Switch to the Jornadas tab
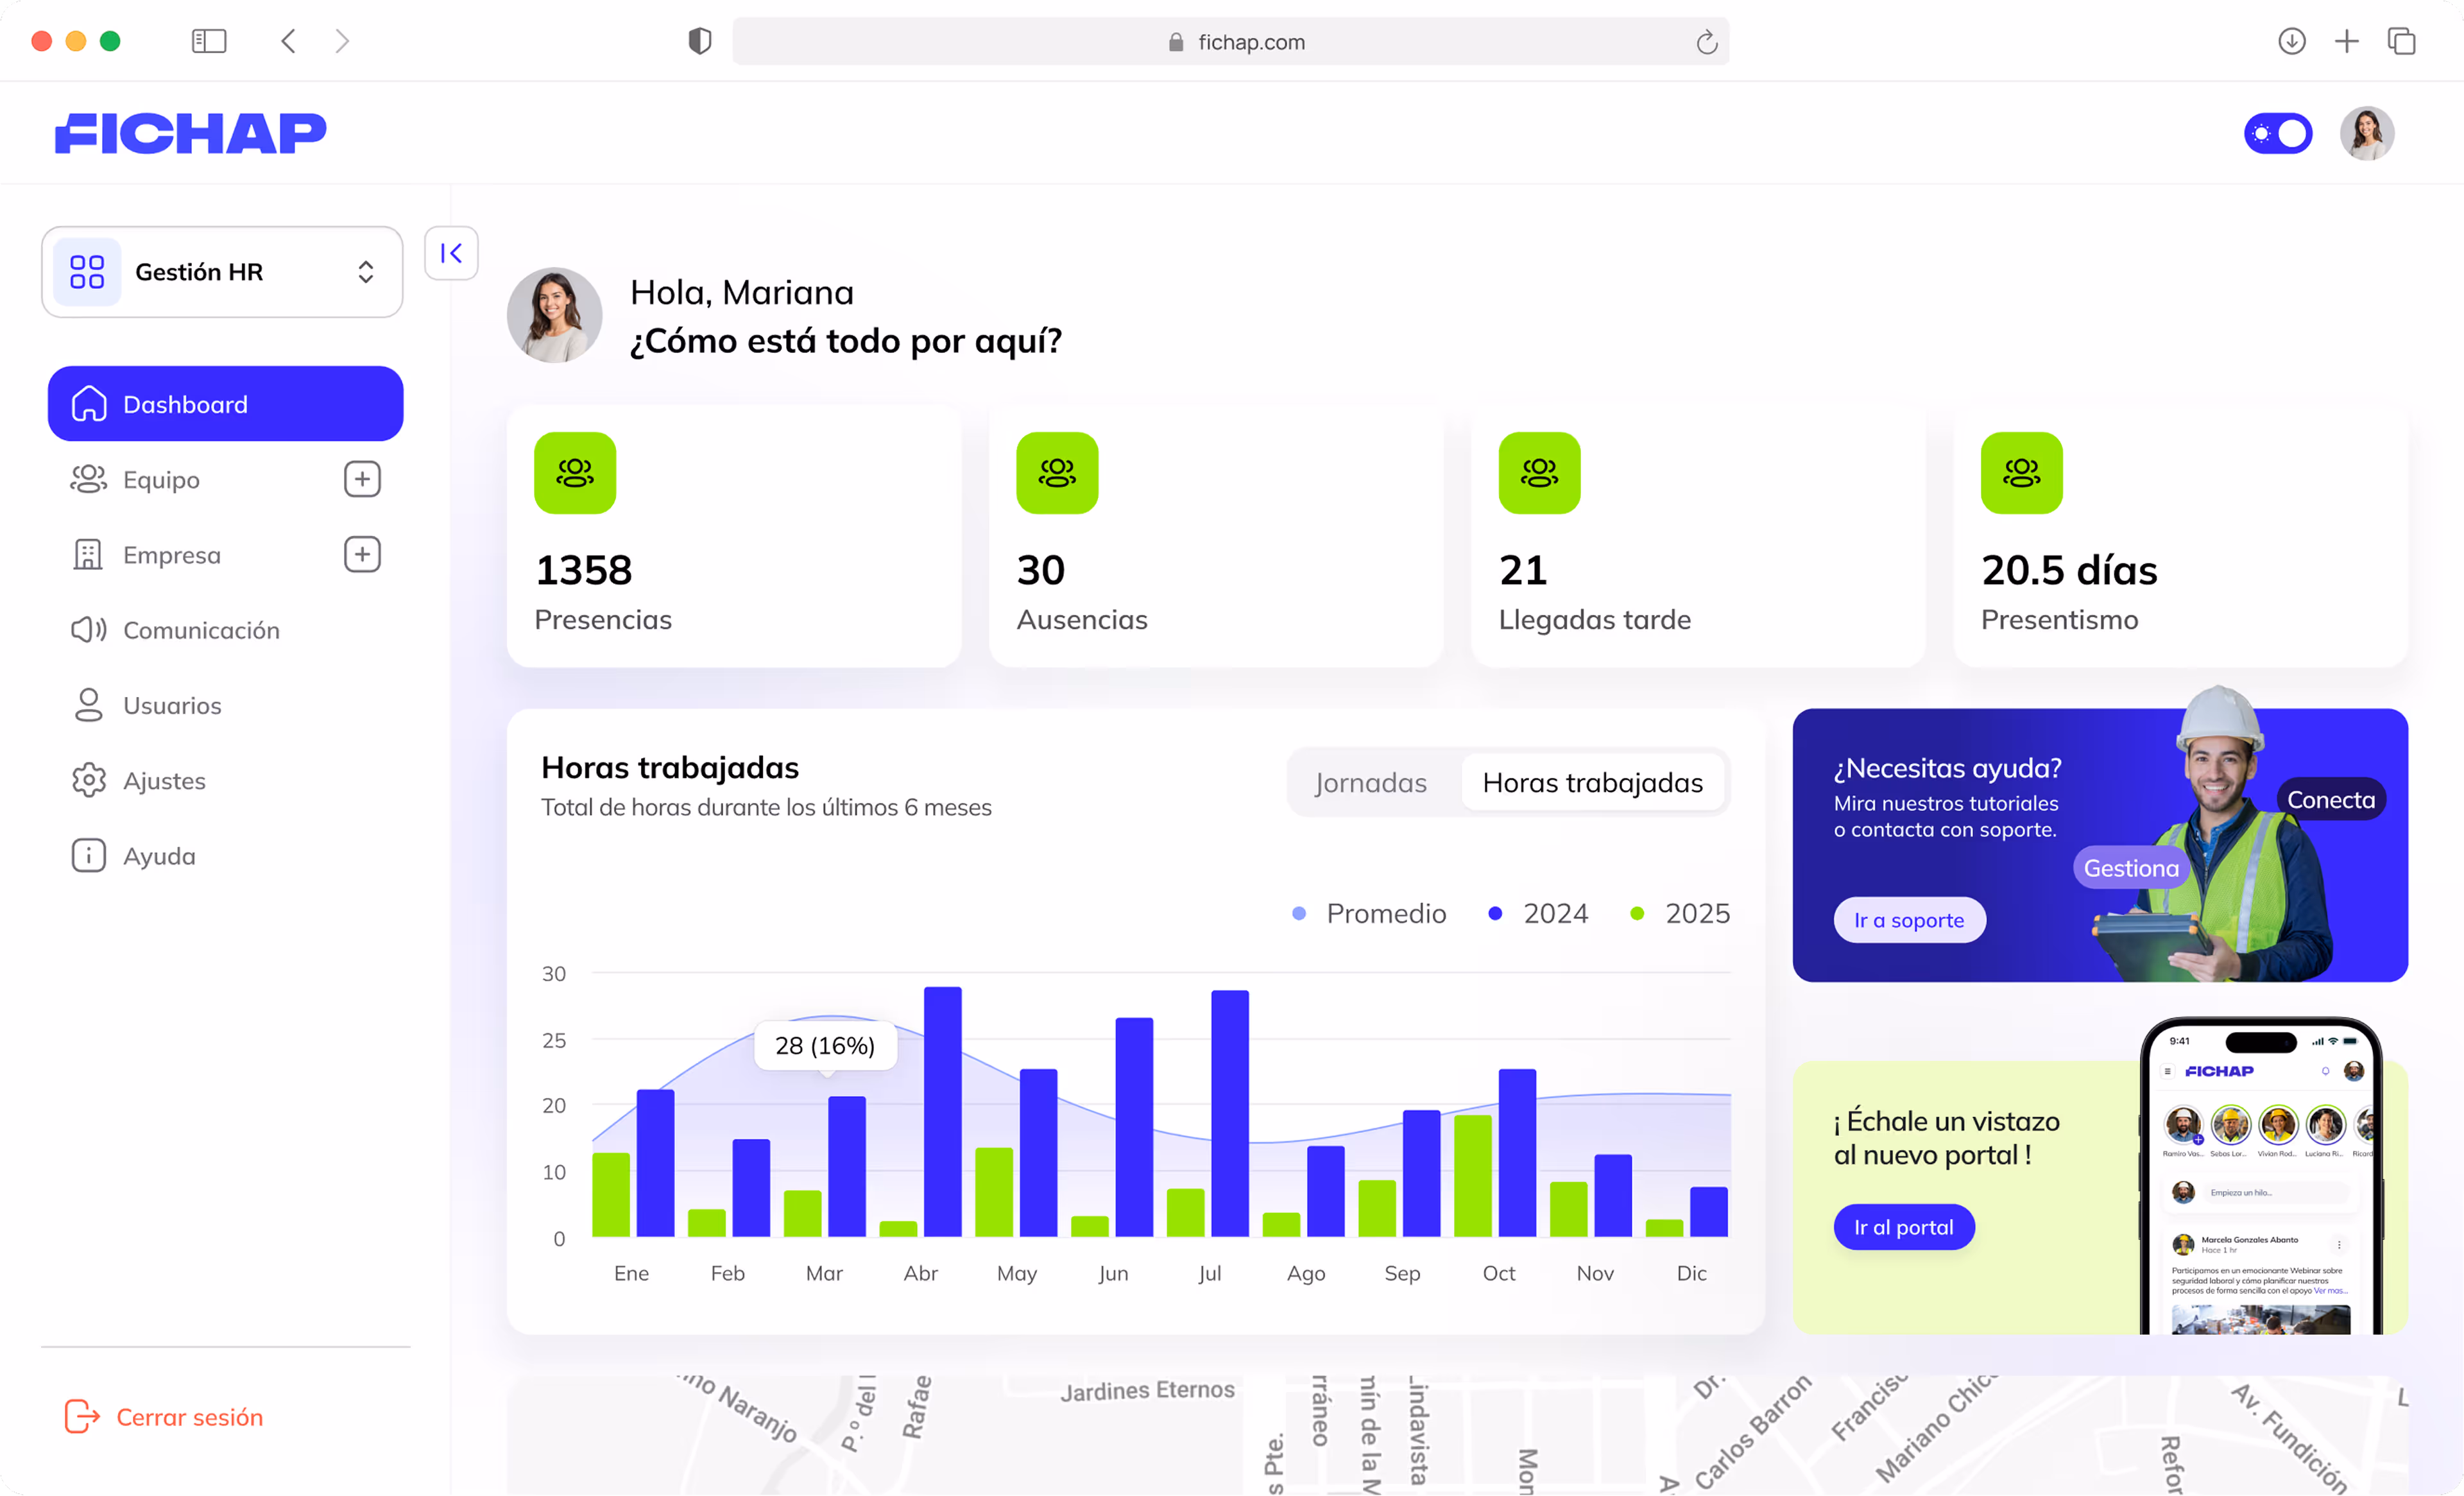 [x=1370, y=782]
